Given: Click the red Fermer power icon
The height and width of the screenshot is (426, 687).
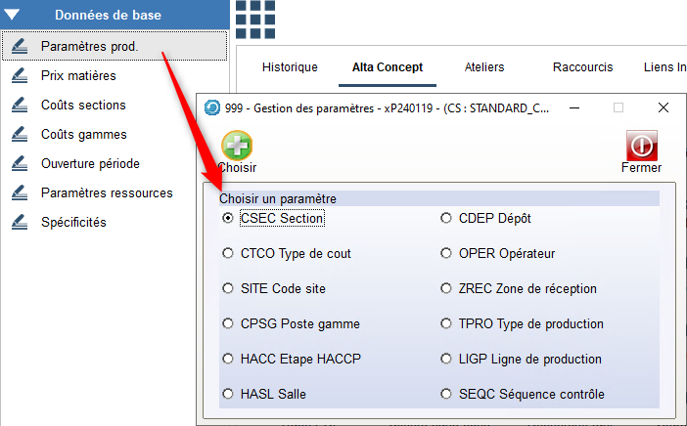Looking at the screenshot, I should coord(641,147).
